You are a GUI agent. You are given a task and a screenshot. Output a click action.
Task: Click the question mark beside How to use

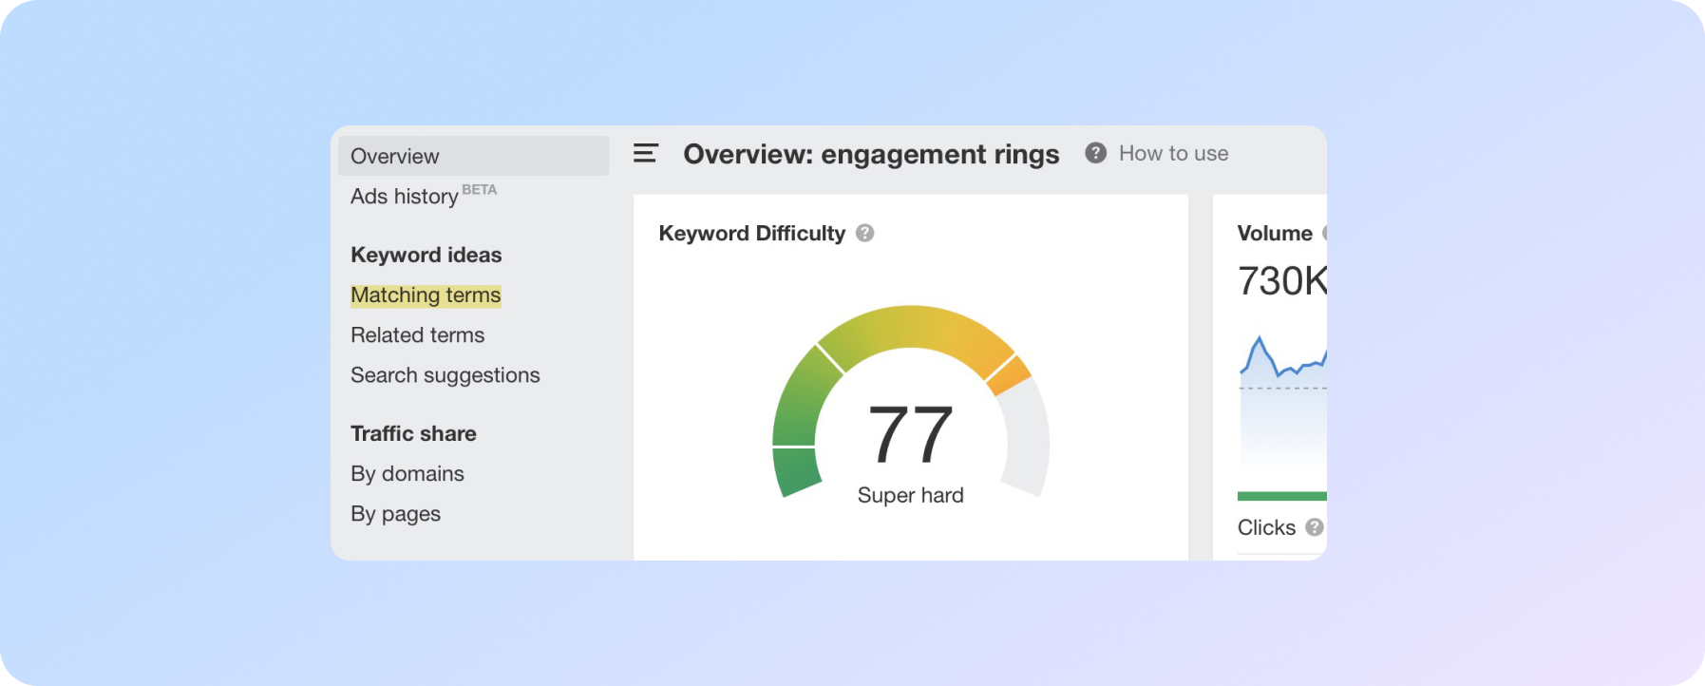tap(1095, 153)
